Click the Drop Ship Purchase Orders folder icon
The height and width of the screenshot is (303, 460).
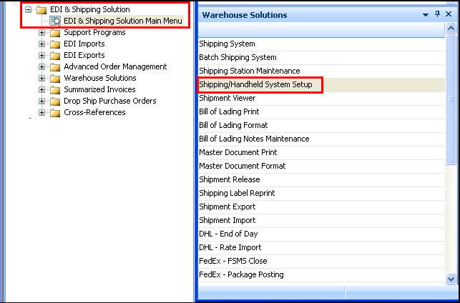coord(55,101)
